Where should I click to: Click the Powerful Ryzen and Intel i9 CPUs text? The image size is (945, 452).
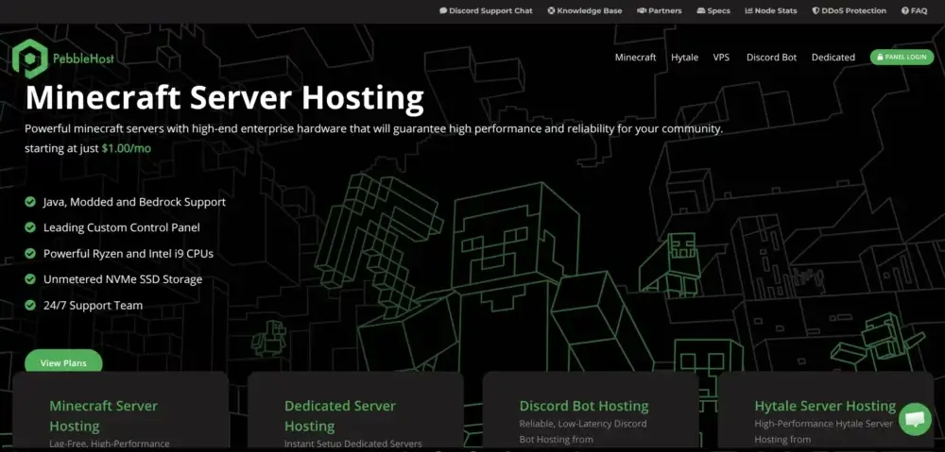129,254
